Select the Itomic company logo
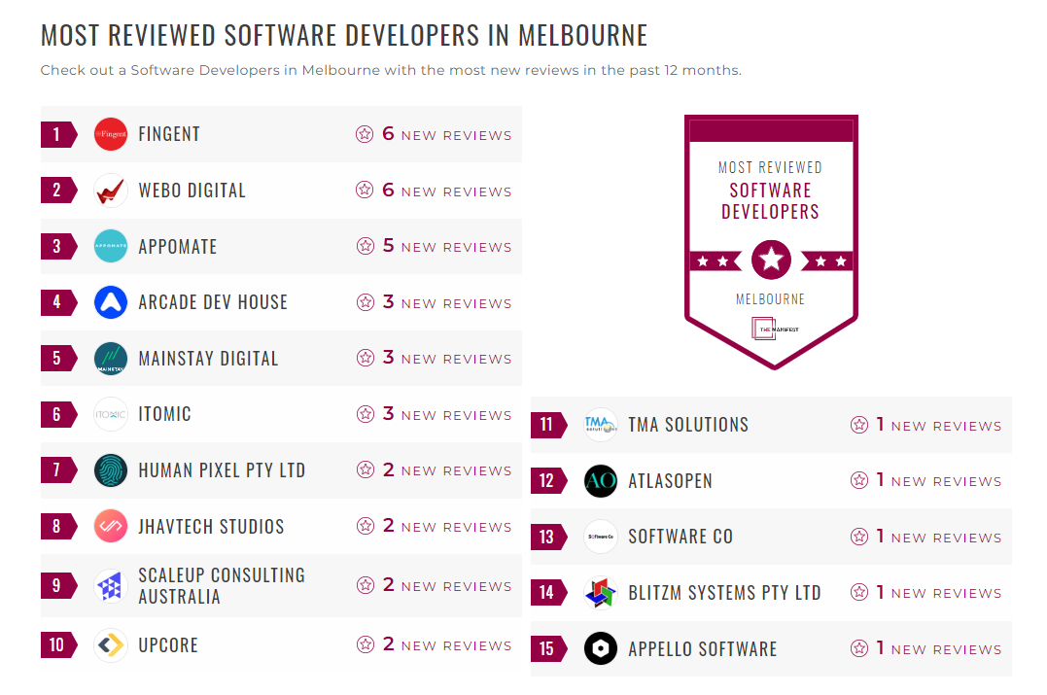The image size is (1047, 695). 110,413
